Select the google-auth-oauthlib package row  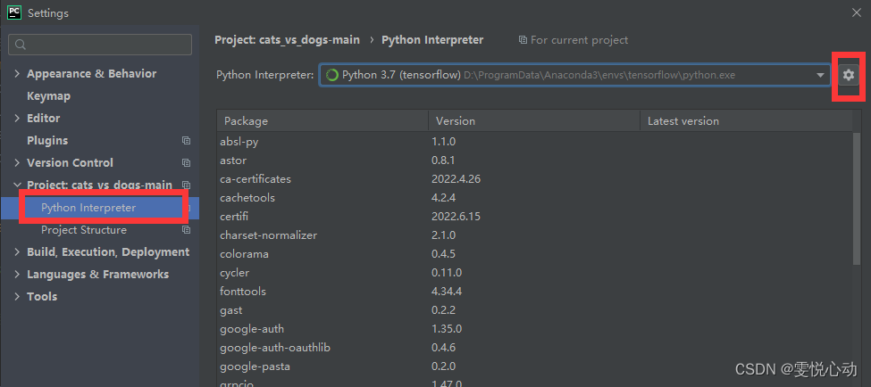tap(534, 348)
